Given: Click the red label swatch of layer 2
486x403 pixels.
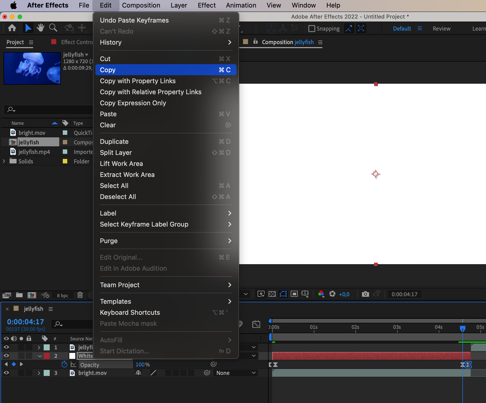Looking at the screenshot, I should 47,356.
